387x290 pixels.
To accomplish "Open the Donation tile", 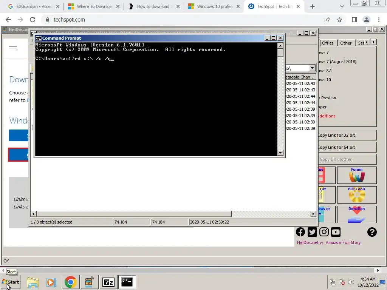I will click(x=357, y=214).
